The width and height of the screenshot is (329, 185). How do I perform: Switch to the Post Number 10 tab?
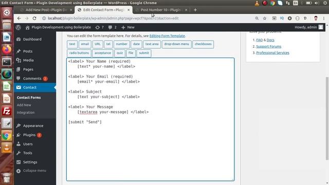pos(160,10)
